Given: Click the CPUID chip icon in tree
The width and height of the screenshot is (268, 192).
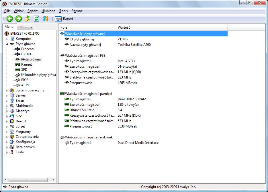Looking at the screenshot, I should coord(17,54).
